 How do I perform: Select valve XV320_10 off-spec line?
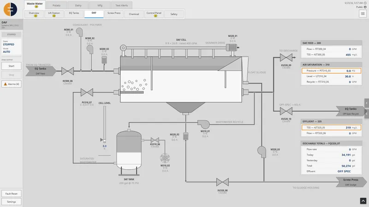click(286, 111)
